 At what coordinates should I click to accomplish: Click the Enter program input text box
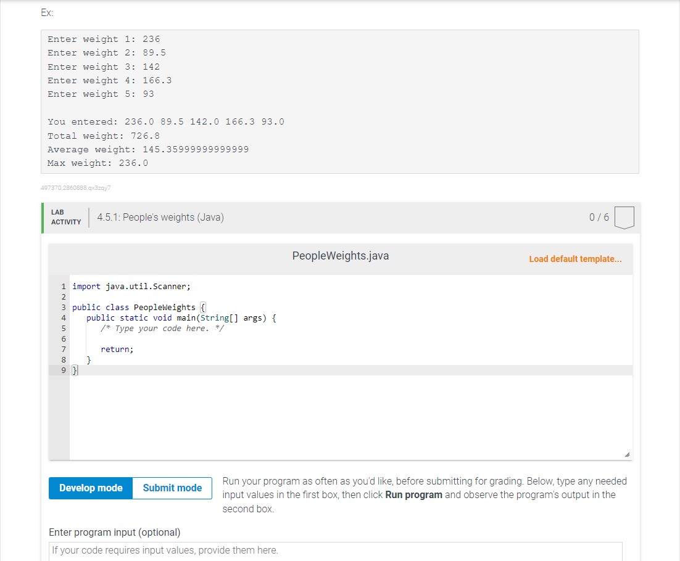point(336,551)
